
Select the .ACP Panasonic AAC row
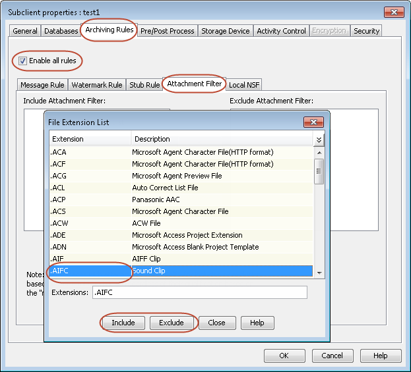(x=181, y=199)
